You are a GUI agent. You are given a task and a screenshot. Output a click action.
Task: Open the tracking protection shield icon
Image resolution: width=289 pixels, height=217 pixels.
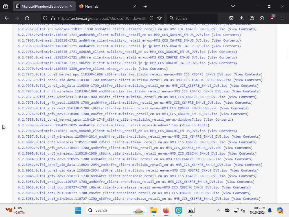(45, 18)
